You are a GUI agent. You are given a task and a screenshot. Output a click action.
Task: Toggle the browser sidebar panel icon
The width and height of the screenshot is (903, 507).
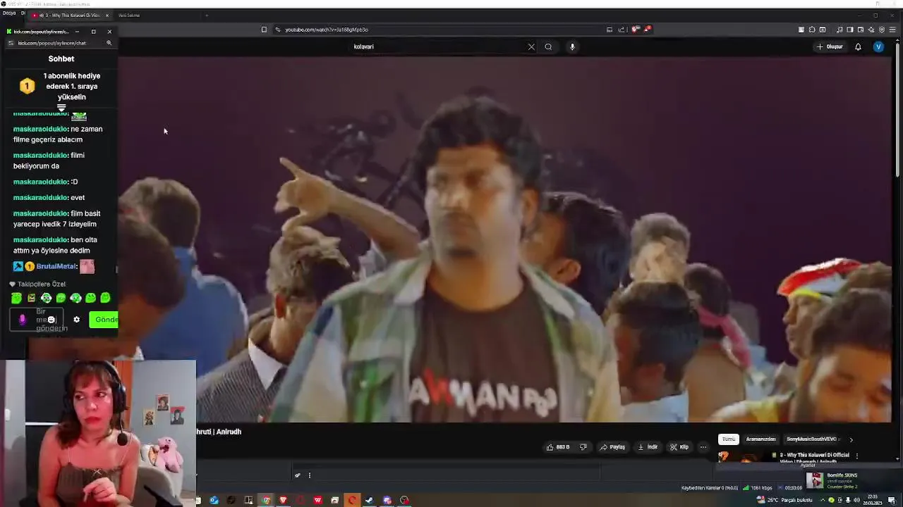pos(850,30)
